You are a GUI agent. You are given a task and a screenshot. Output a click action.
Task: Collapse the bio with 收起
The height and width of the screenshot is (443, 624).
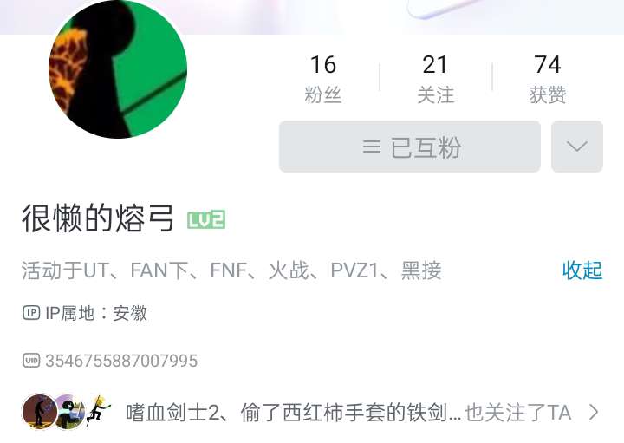[x=582, y=270]
